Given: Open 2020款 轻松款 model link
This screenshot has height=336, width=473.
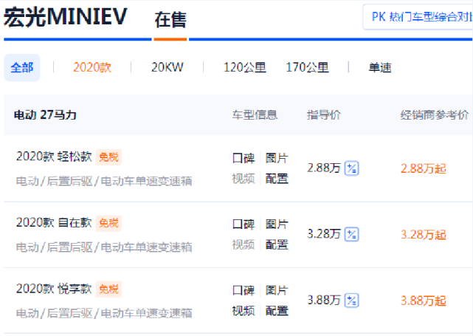Looking at the screenshot, I should click(x=54, y=157).
